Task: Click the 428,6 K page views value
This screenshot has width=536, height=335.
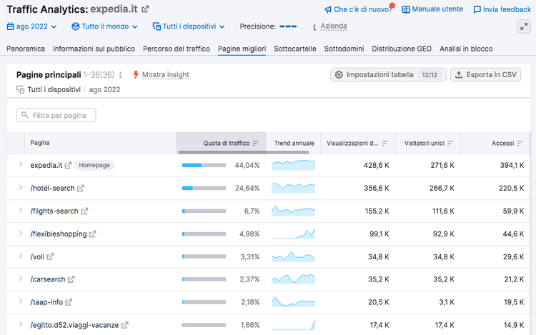Action: (x=377, y=165)
